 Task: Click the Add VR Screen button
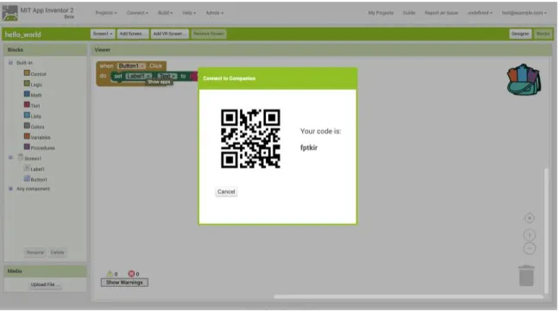[x=169, y=34]
